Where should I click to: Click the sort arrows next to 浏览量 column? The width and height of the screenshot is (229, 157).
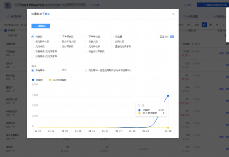coord(192,43)
